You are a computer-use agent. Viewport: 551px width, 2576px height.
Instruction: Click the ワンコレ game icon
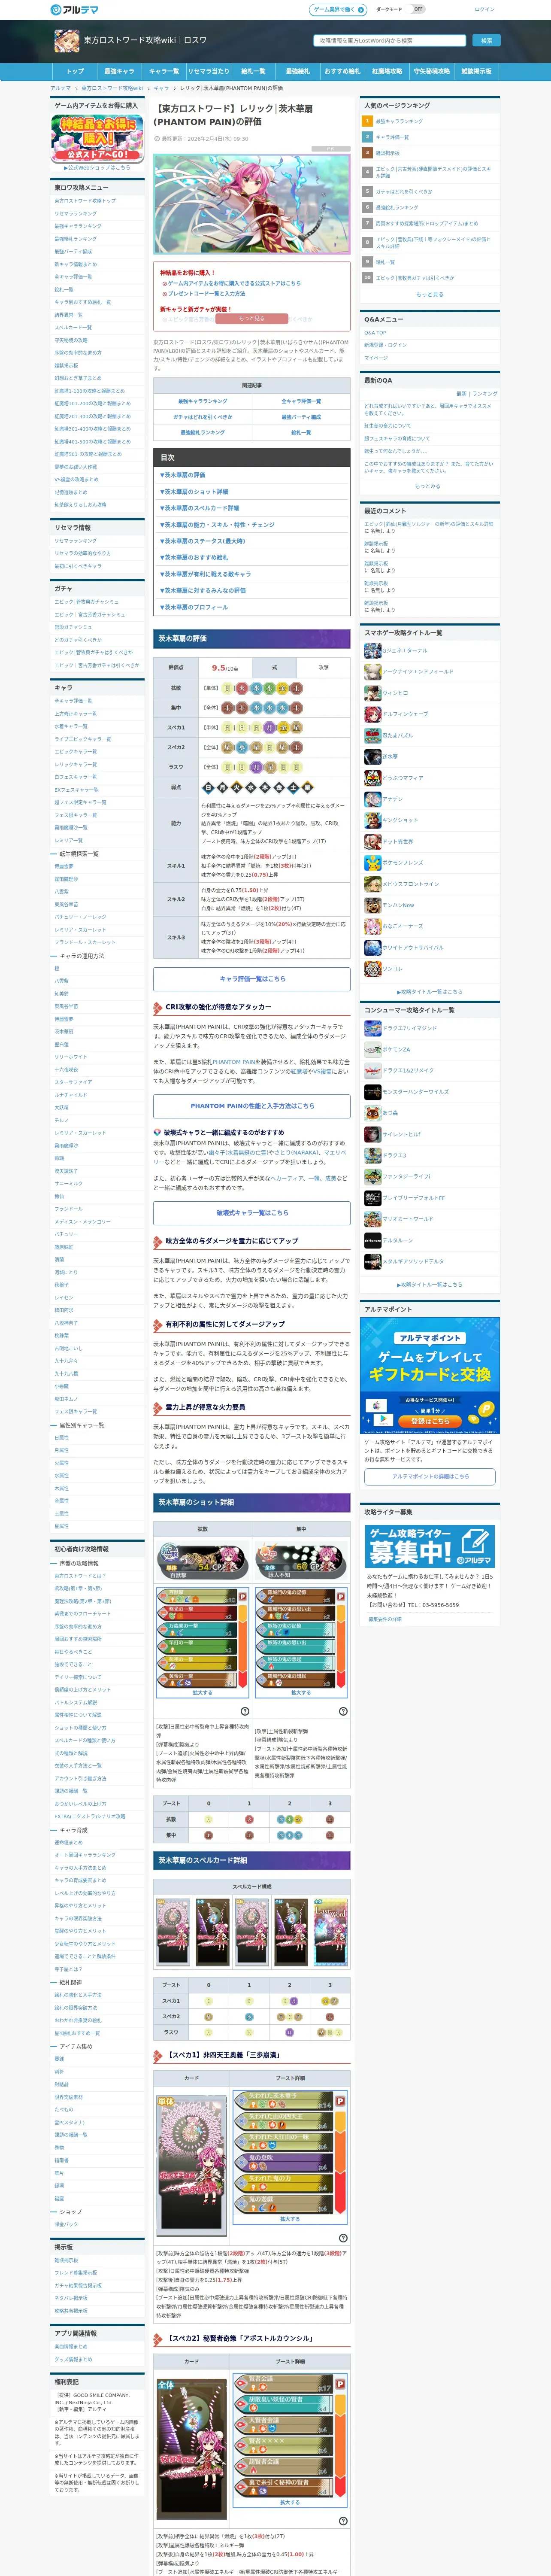pos(372,969)
